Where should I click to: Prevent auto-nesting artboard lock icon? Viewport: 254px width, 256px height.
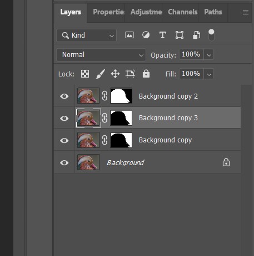click(x=130, y=74)
